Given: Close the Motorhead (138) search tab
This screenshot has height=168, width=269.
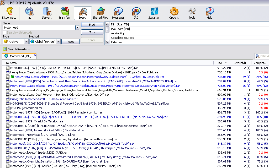Looking at the screenshot, I should tap(35, 55).
